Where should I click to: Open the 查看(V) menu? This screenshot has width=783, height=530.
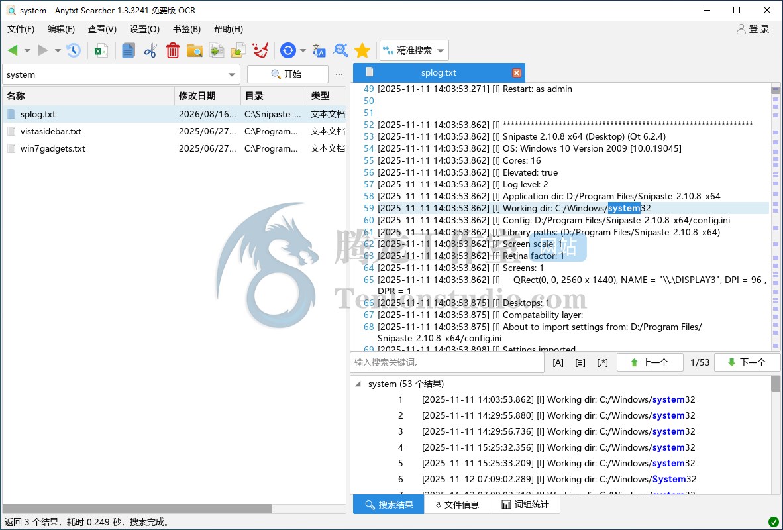click(103, 29)
